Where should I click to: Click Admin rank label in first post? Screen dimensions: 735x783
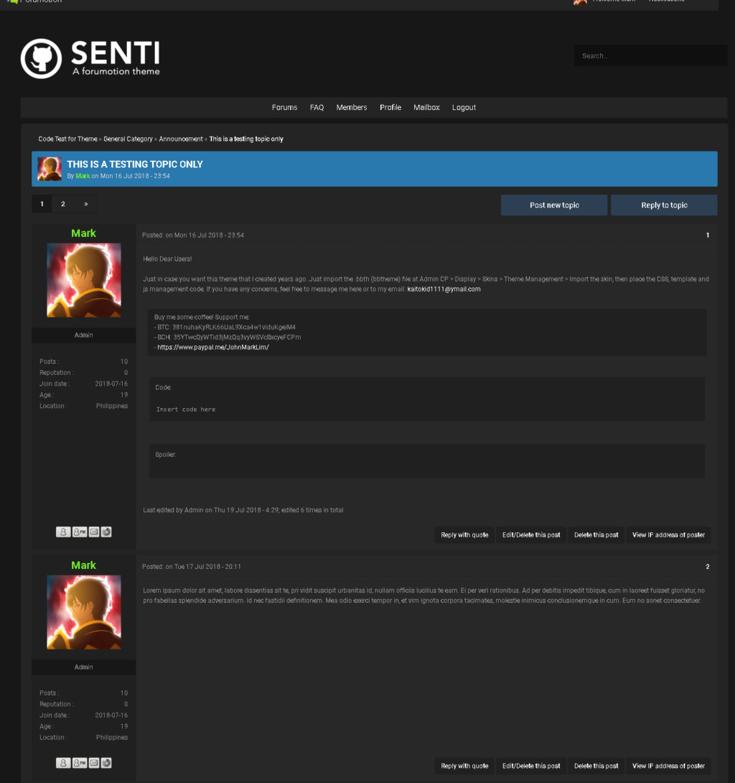click(84, 335)
